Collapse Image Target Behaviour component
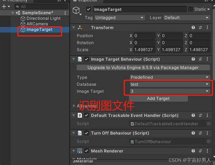 point(73,59)
